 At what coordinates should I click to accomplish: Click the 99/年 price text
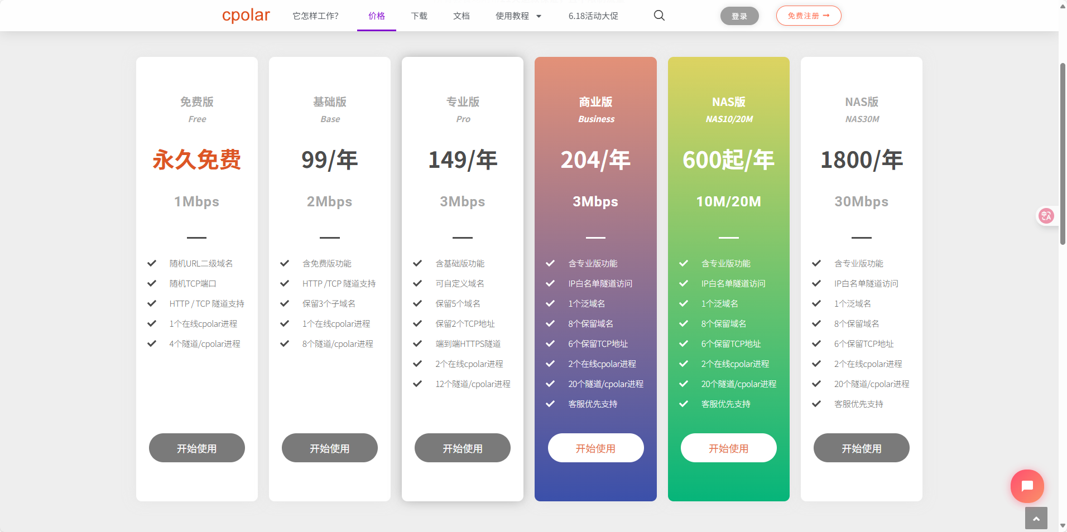click(x=330, y=160)
